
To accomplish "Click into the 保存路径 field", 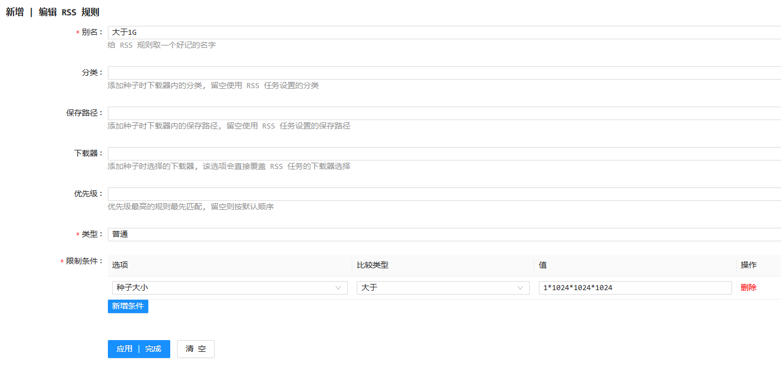I will (444, 113).
